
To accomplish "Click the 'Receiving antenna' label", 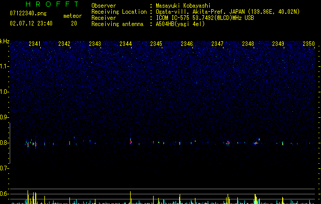I will [117, 24].
